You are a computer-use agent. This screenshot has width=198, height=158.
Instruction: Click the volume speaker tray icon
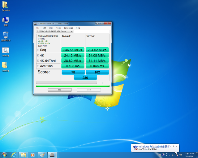click(x=173, y=155)
